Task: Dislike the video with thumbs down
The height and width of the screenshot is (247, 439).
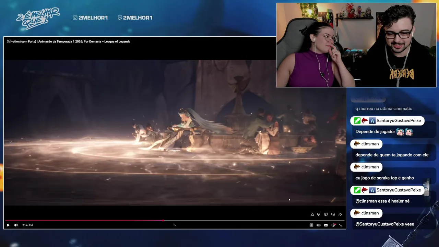Action: click(319, 214)
